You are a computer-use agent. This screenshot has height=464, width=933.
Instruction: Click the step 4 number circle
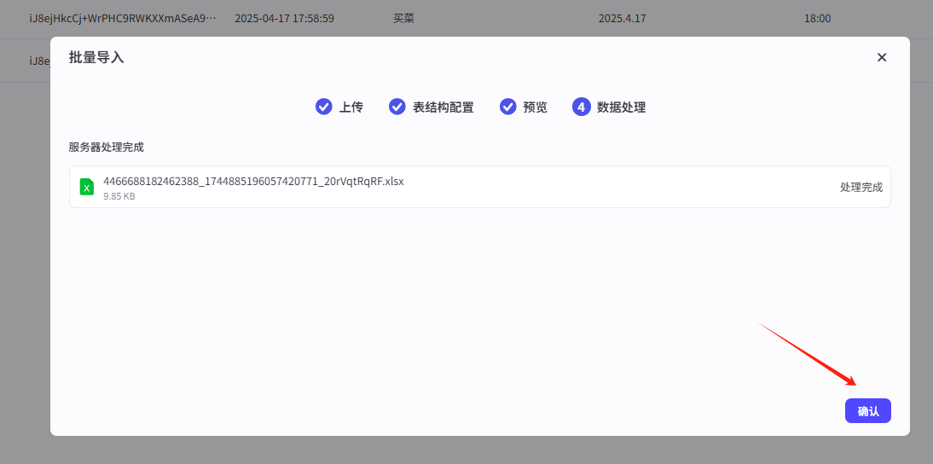tap(582, 107)
